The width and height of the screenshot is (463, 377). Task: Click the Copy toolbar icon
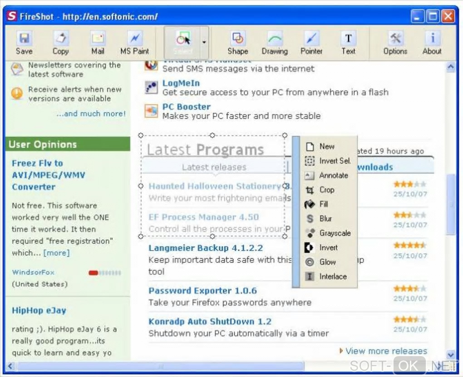tap(60, 43)
